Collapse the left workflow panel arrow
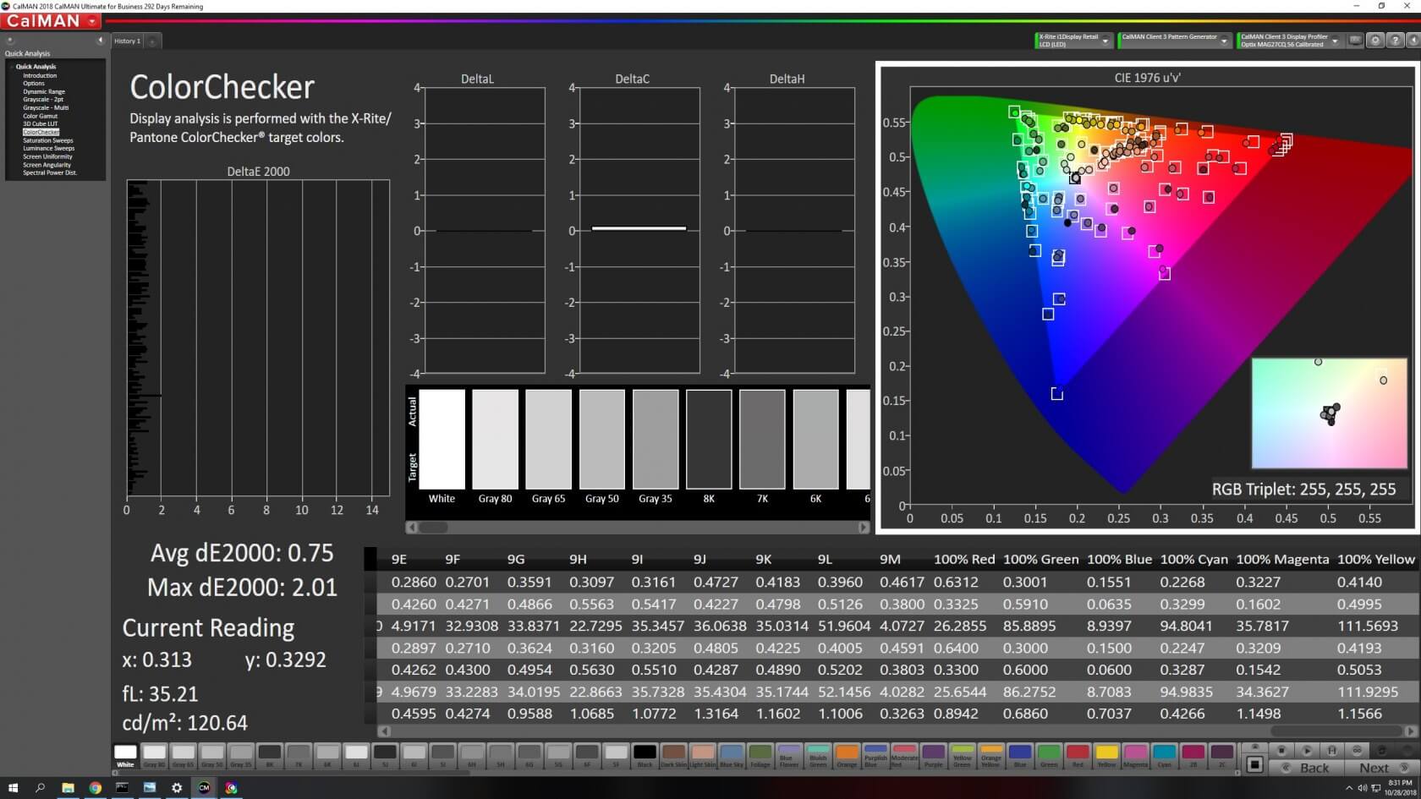The image size is (1421, 799). 100,40
